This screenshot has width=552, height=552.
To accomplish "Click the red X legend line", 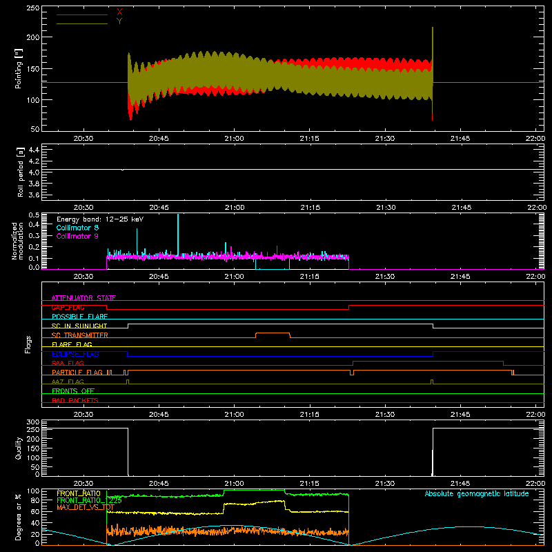I will [81, 14].
